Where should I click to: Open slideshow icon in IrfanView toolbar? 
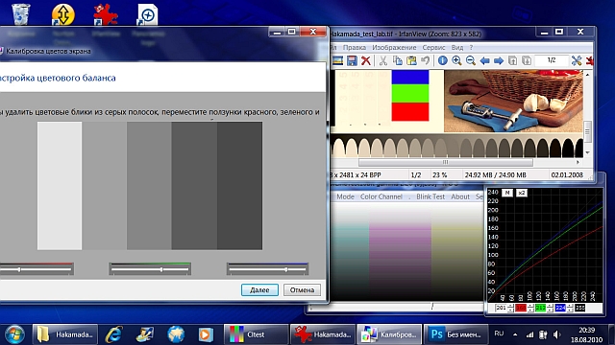[337, 60]
